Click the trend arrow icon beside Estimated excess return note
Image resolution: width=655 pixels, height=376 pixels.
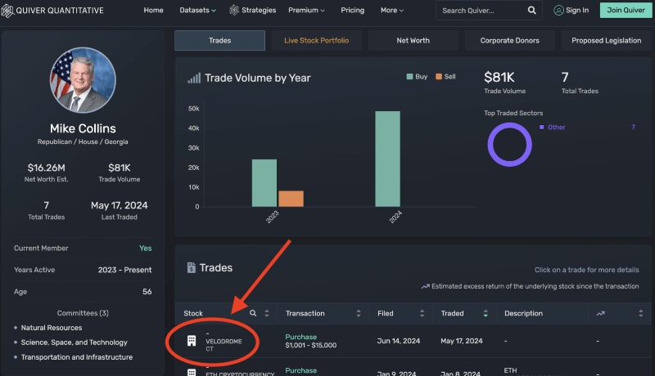point(425,286)
